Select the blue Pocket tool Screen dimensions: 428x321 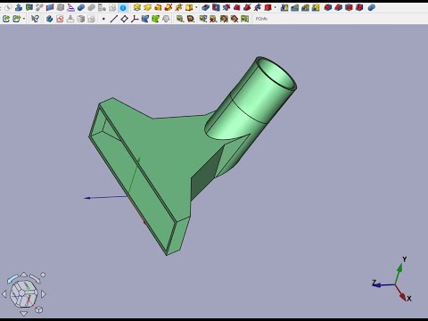pos(205,7)
